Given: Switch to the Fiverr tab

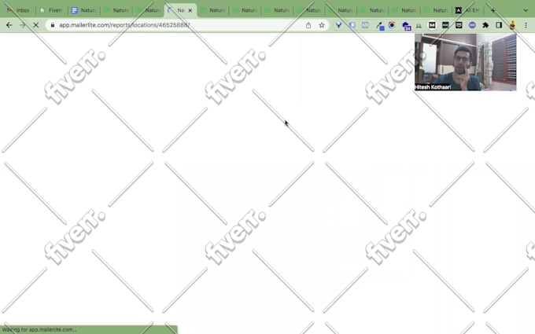Looking at the screenshot, I should 51,10.
